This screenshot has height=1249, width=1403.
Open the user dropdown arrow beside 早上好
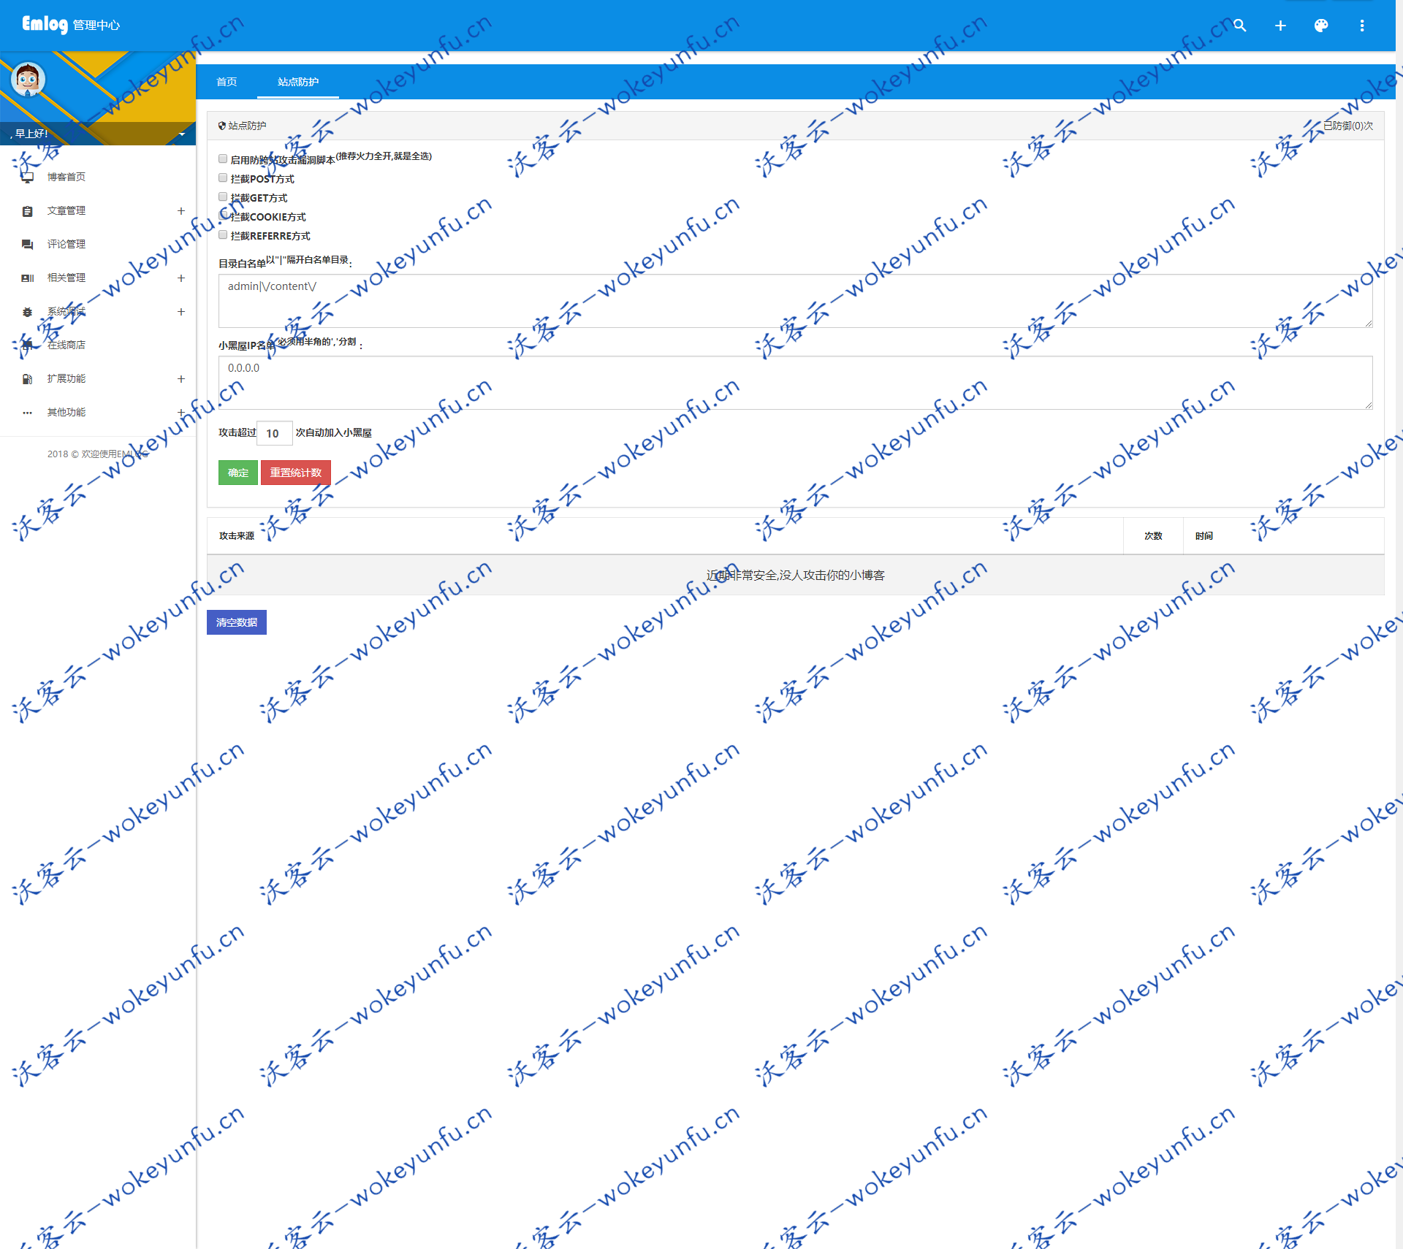181,134
